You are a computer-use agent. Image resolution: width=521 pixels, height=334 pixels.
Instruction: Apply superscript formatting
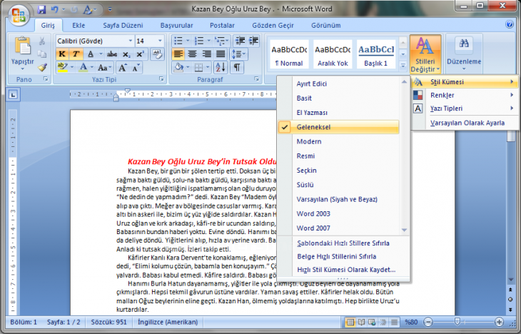pos(140,54)
